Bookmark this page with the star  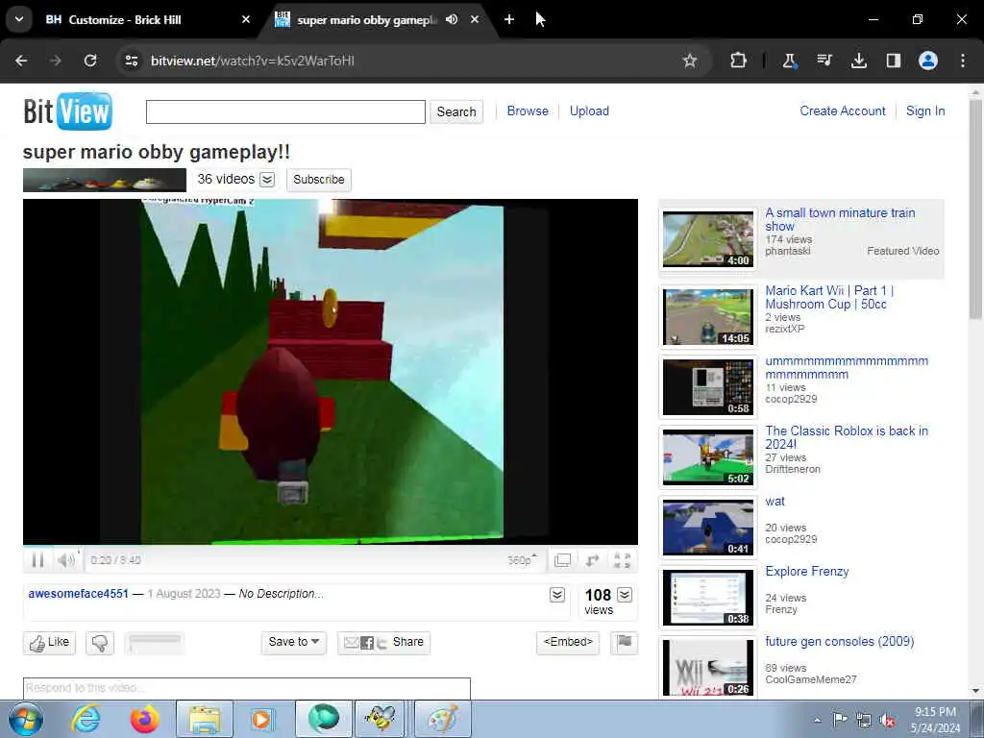tap(690, 61)
